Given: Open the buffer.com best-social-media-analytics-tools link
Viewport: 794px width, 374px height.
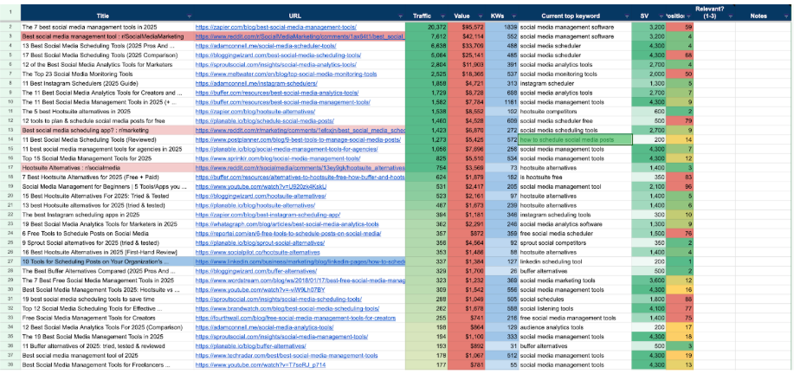Looking at the screenshot, I should pyautogui.click(x=276, y=93).
